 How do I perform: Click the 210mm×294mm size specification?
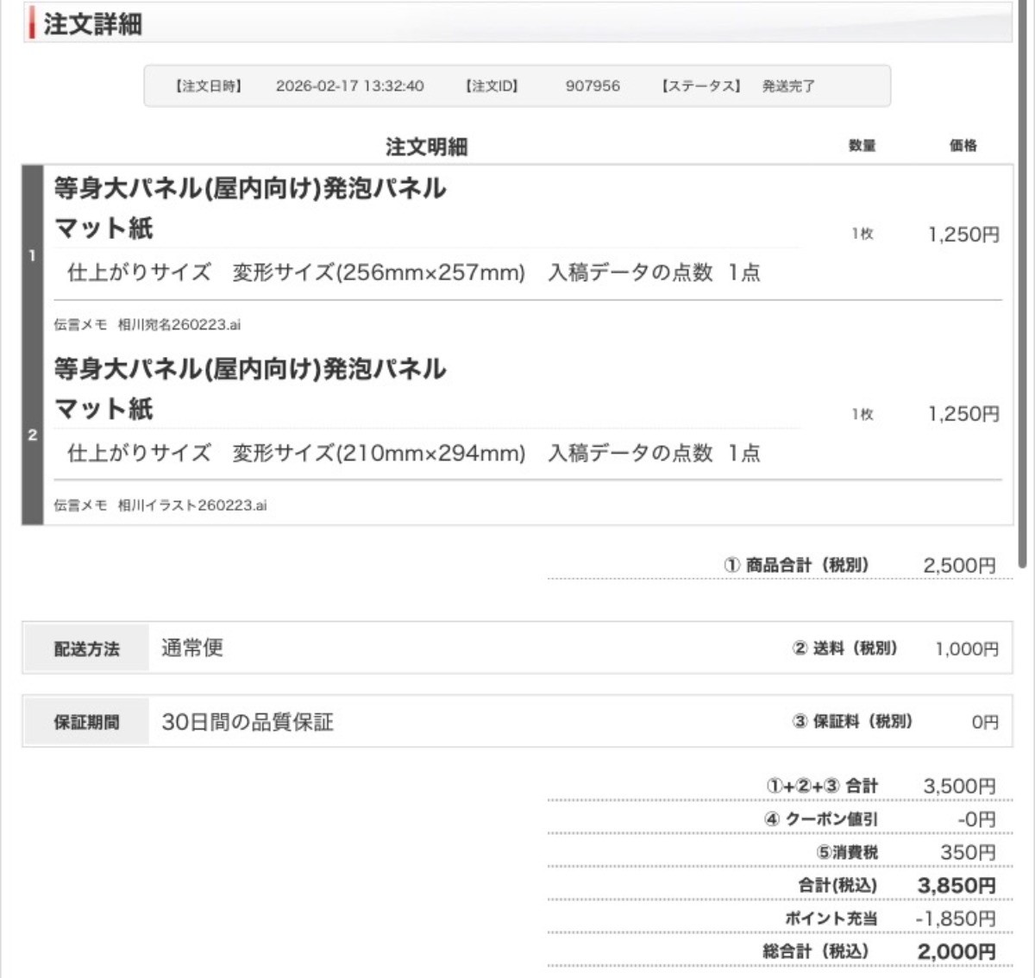430,454
